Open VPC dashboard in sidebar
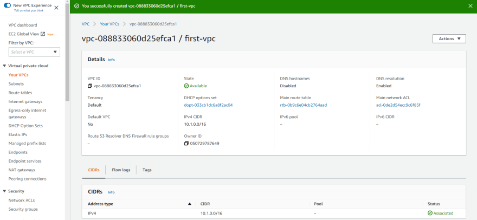The width and height of the screenshot is (477, 220). pos(23,25)
